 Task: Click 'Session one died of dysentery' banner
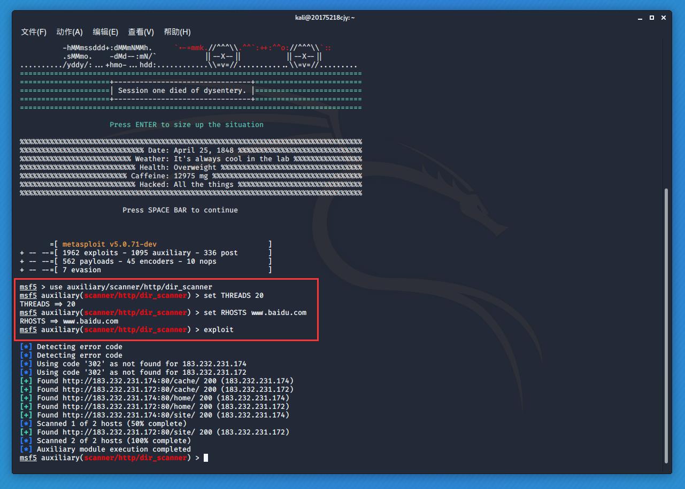coord(182,90)
